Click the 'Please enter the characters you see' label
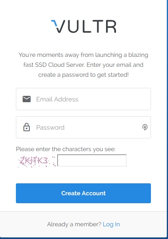This screenshot has height=239, width=168. click(x=66, y=149)
